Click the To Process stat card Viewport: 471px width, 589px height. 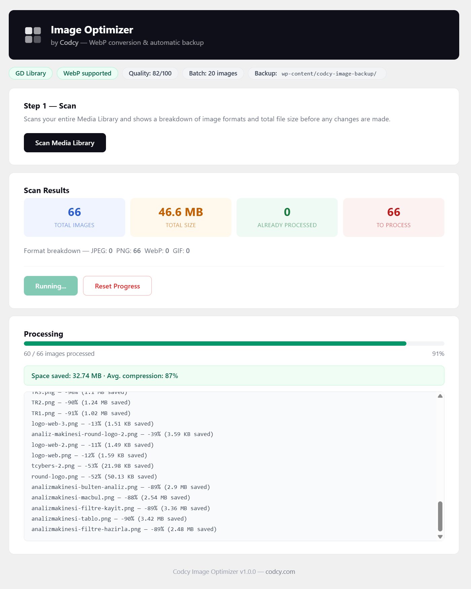click(393, 217)
